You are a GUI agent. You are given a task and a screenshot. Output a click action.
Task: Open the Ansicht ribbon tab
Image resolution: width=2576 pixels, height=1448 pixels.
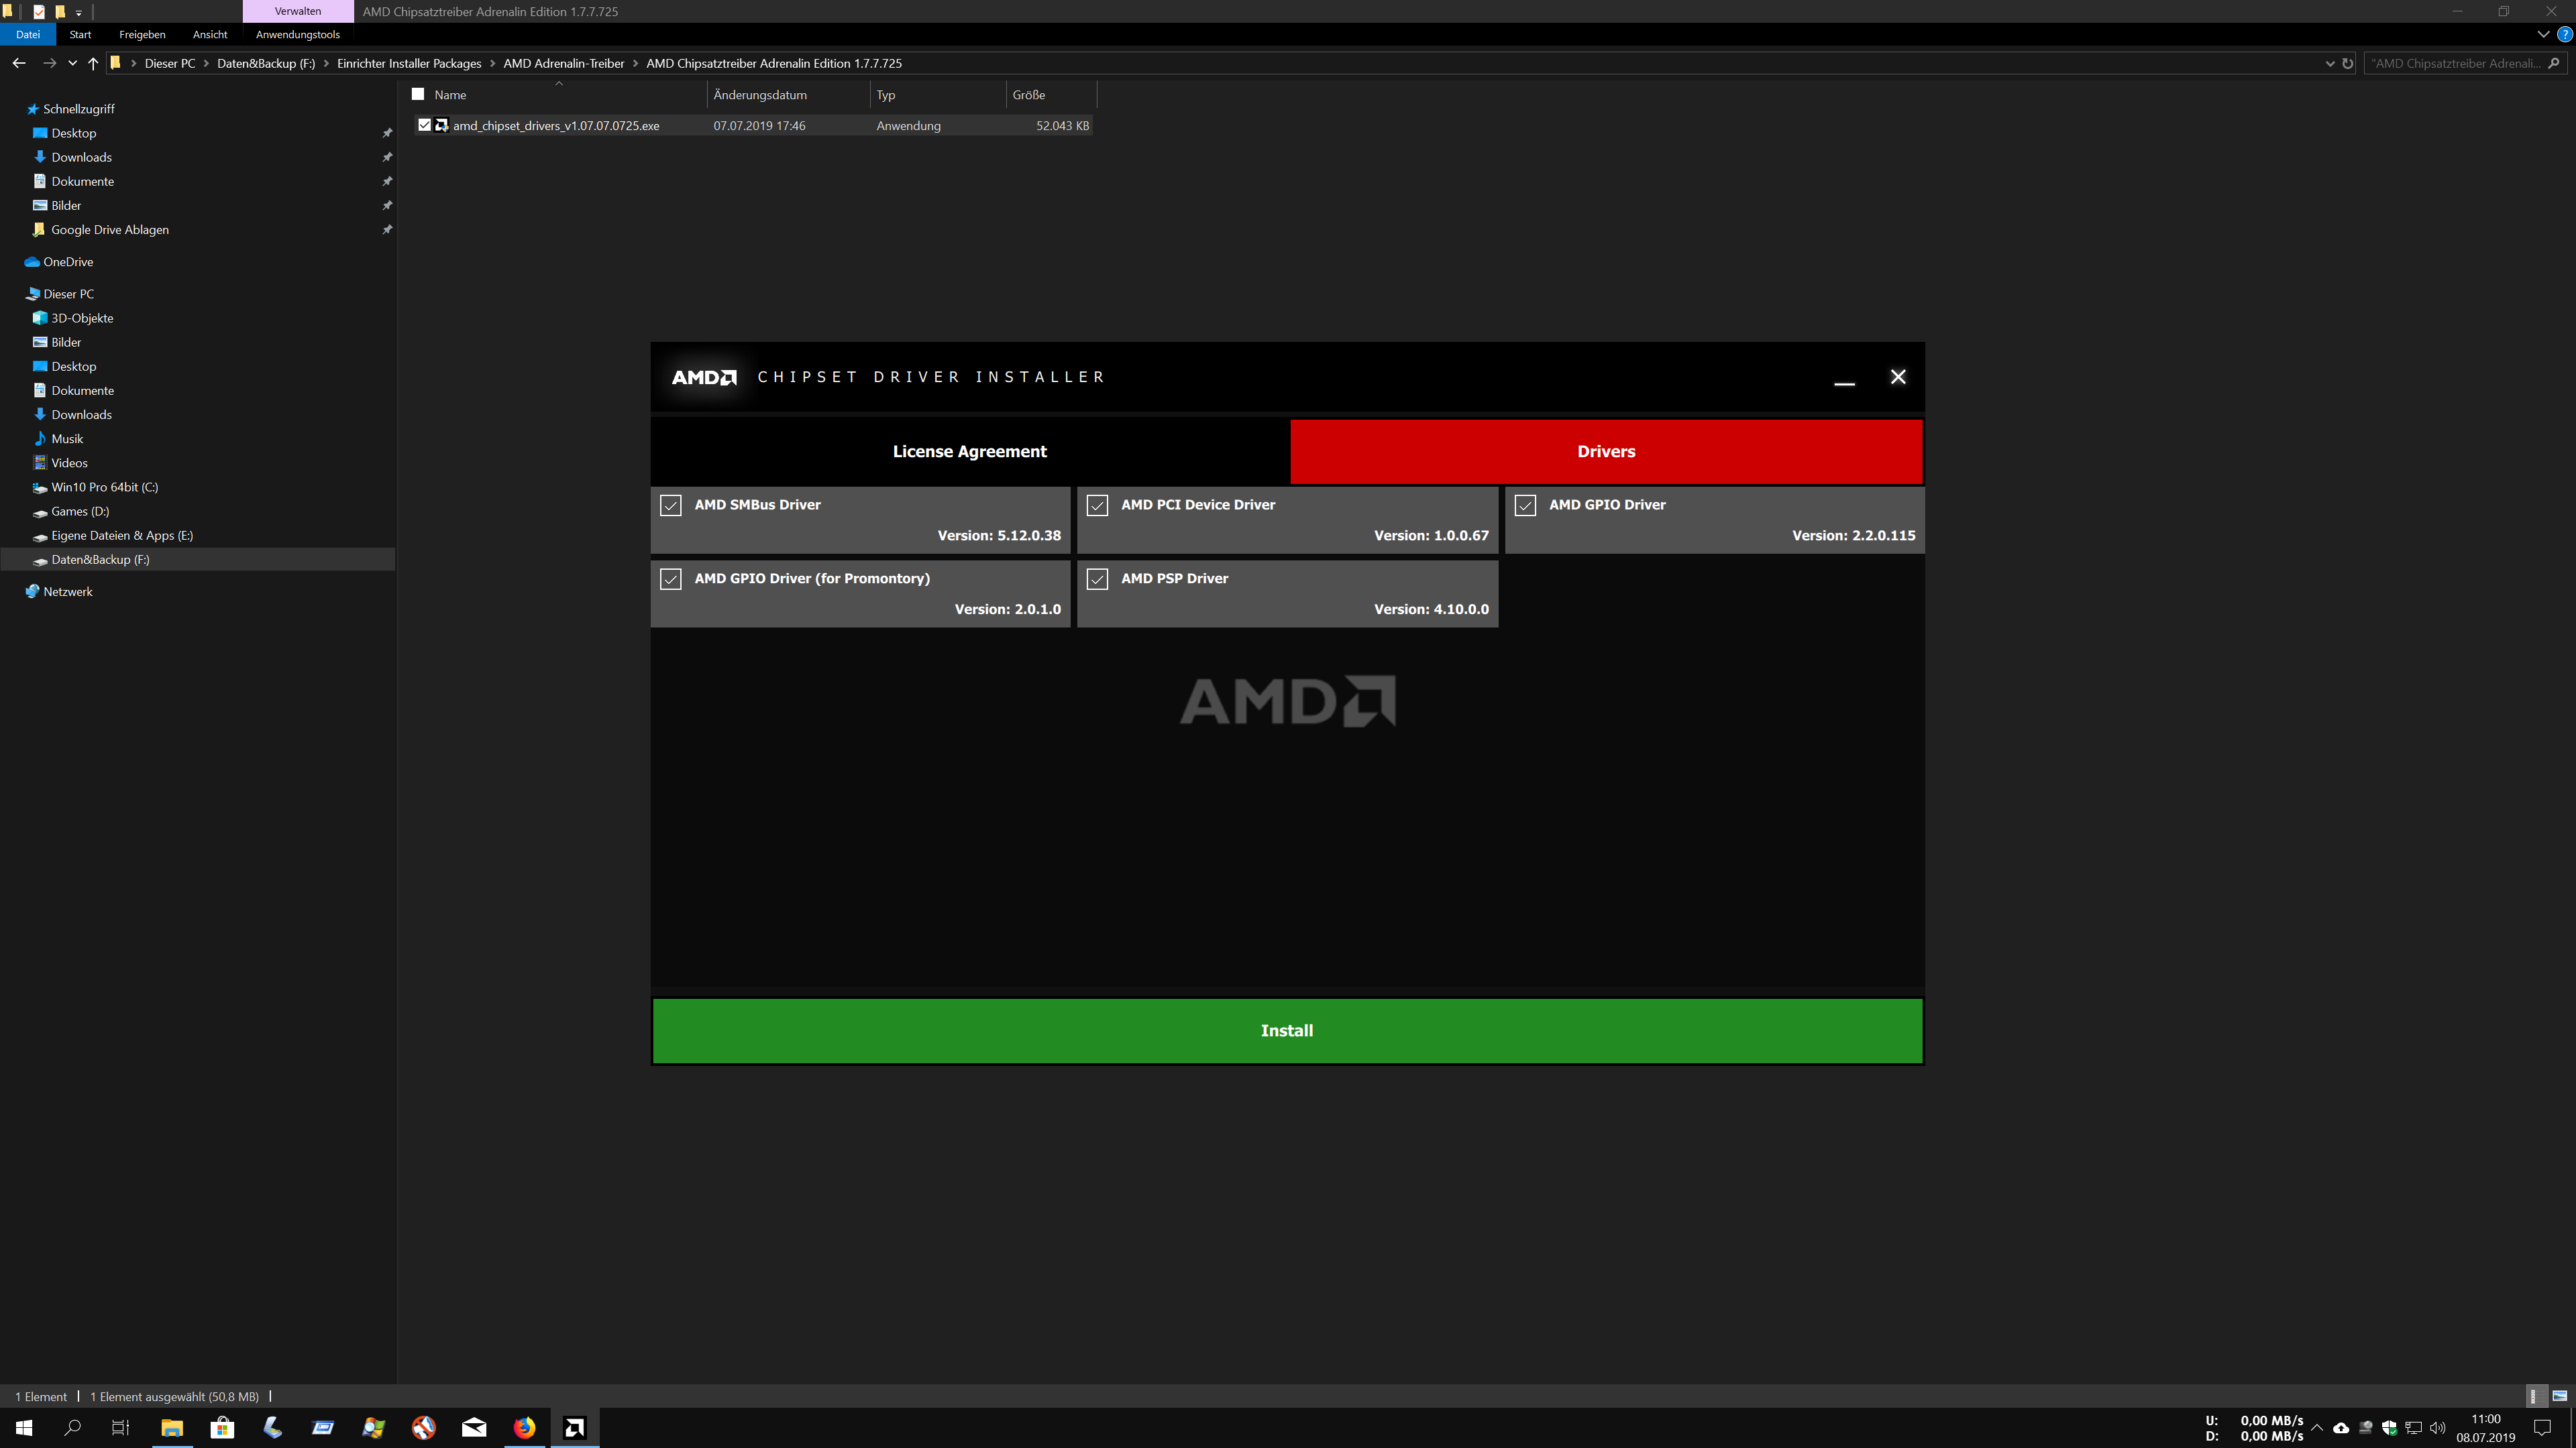(210, 34)
